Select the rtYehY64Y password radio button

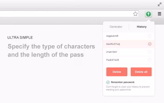[x=150, y=52]
